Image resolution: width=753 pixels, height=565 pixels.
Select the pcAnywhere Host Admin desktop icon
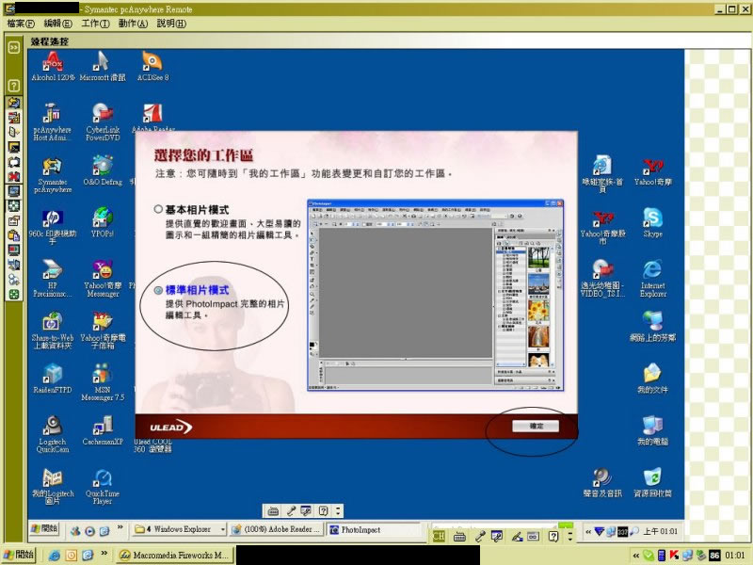(x=53, y=122)
